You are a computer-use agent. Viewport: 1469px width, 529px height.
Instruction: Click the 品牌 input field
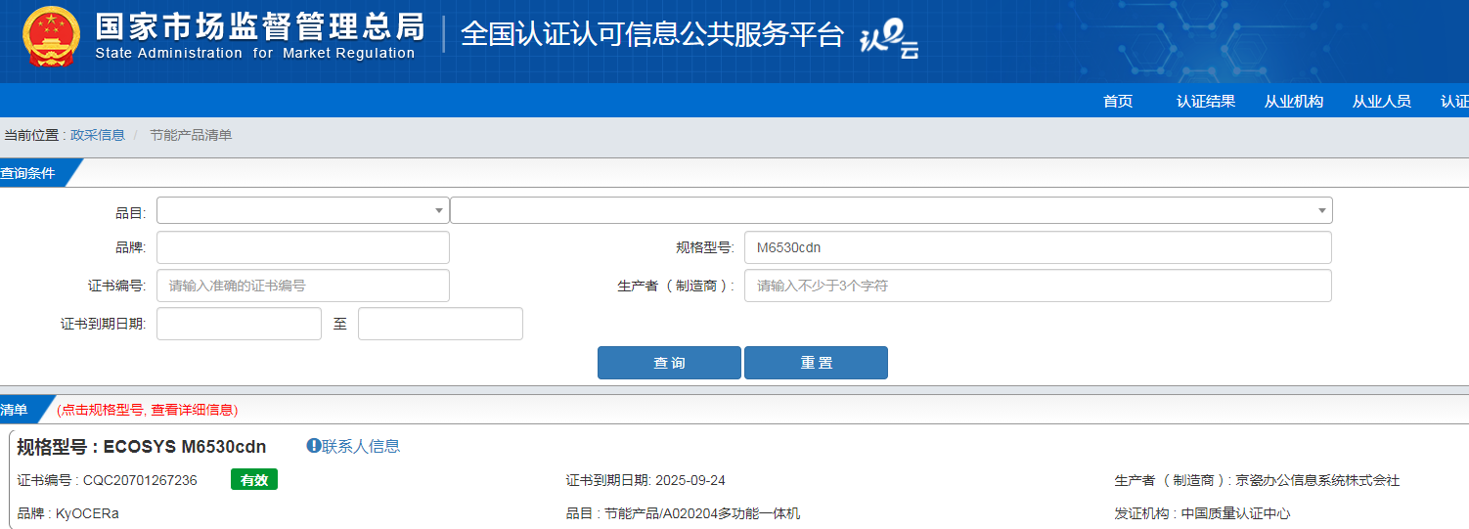tap(303, 247)
